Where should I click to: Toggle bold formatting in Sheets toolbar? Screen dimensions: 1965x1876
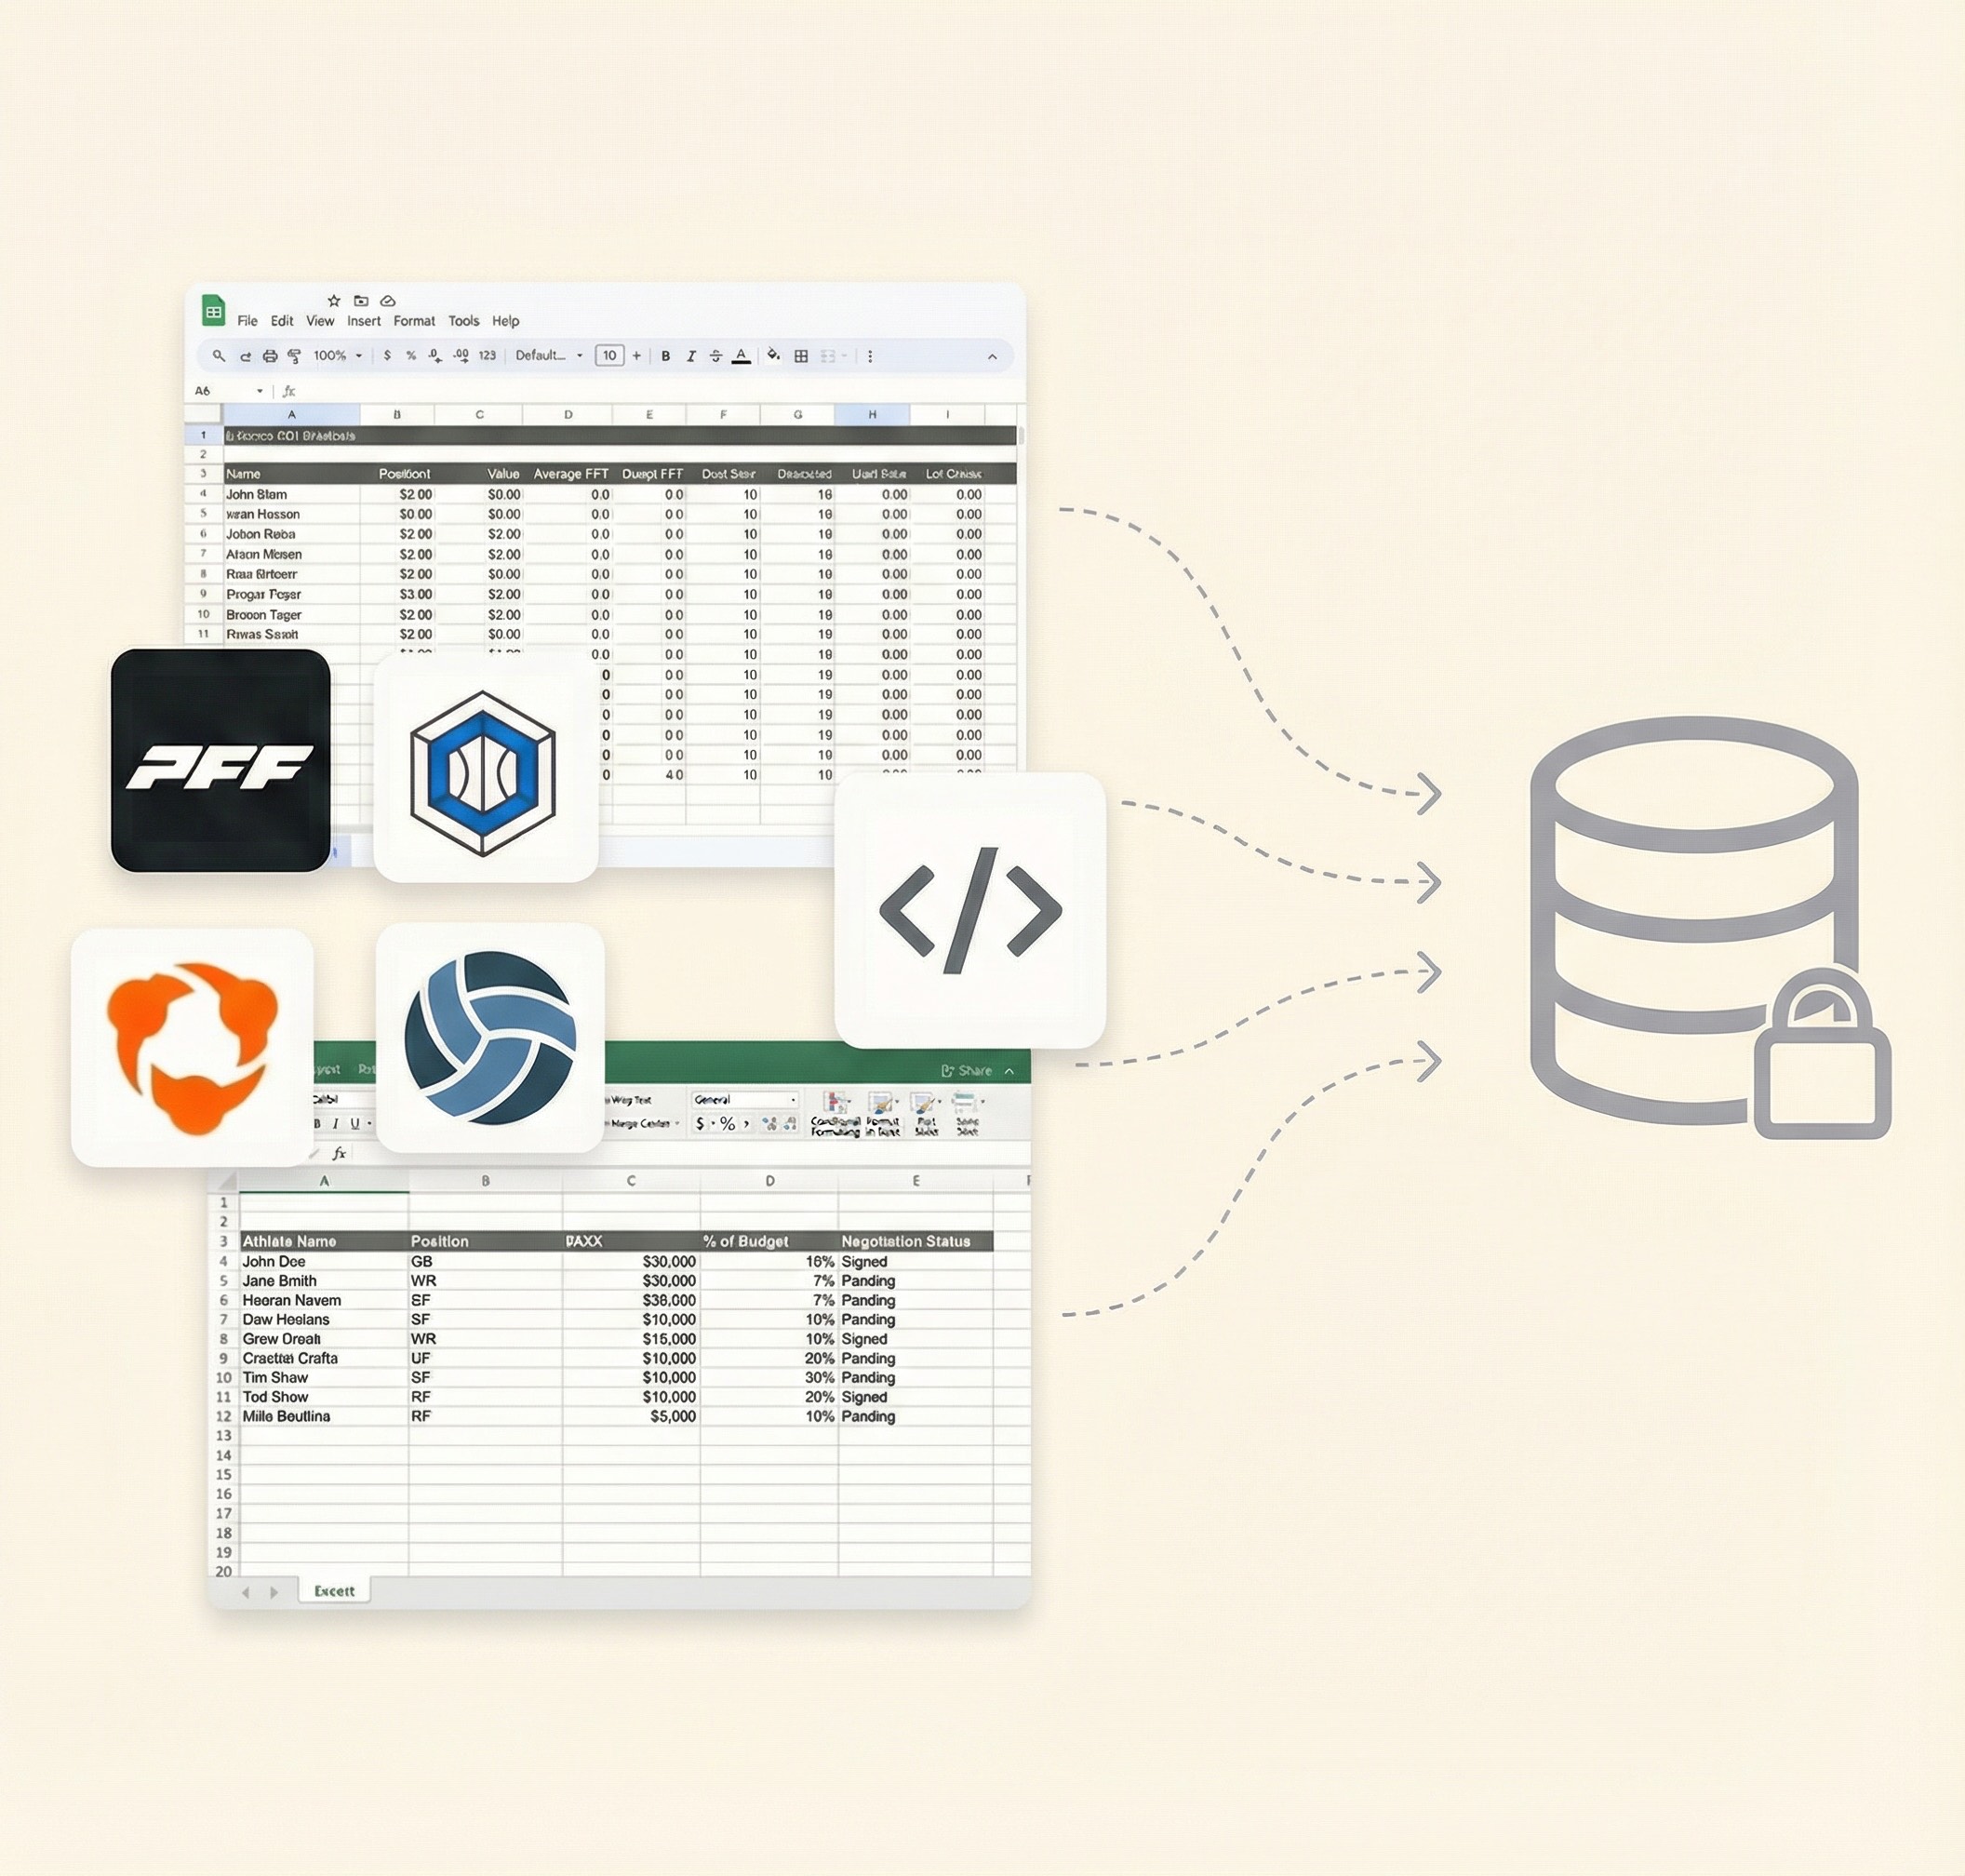(665, 355)
